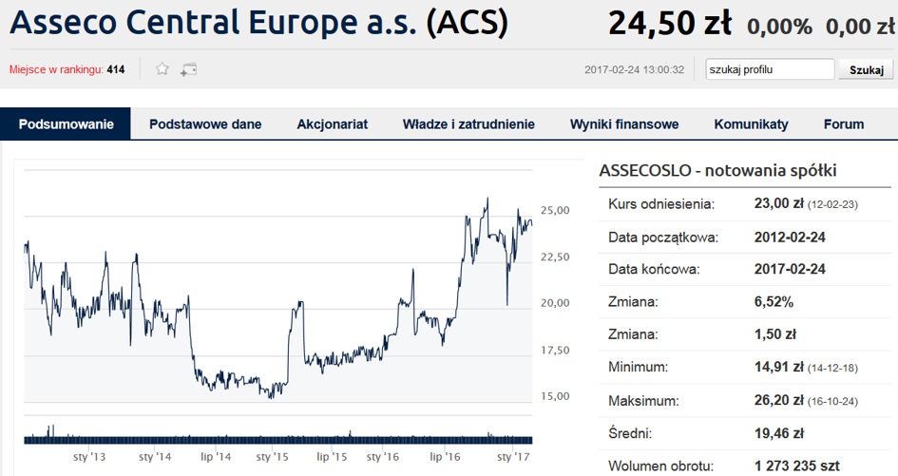Image resolution: width=898 pixels, height=476 pixels.
Task: Switch to Podstawowe dane tab
Action: [205, 124]
